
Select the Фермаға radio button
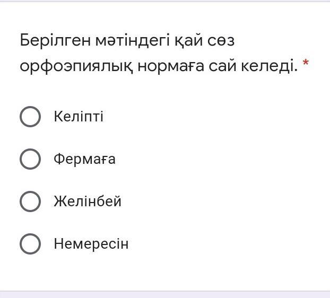[x=30, y=159]
